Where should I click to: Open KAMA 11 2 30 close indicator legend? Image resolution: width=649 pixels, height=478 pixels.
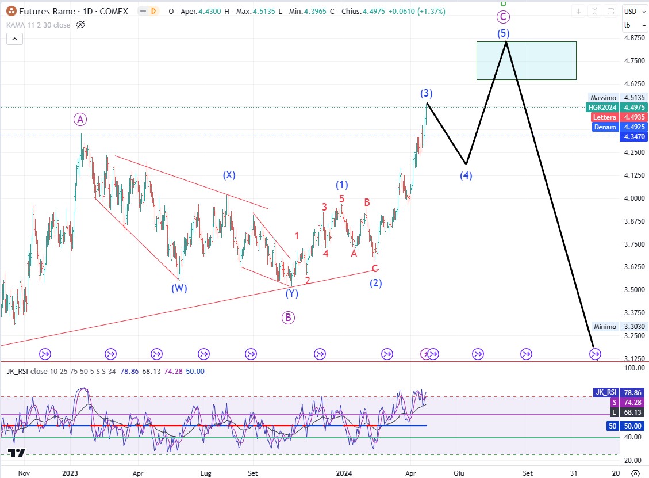38,25
